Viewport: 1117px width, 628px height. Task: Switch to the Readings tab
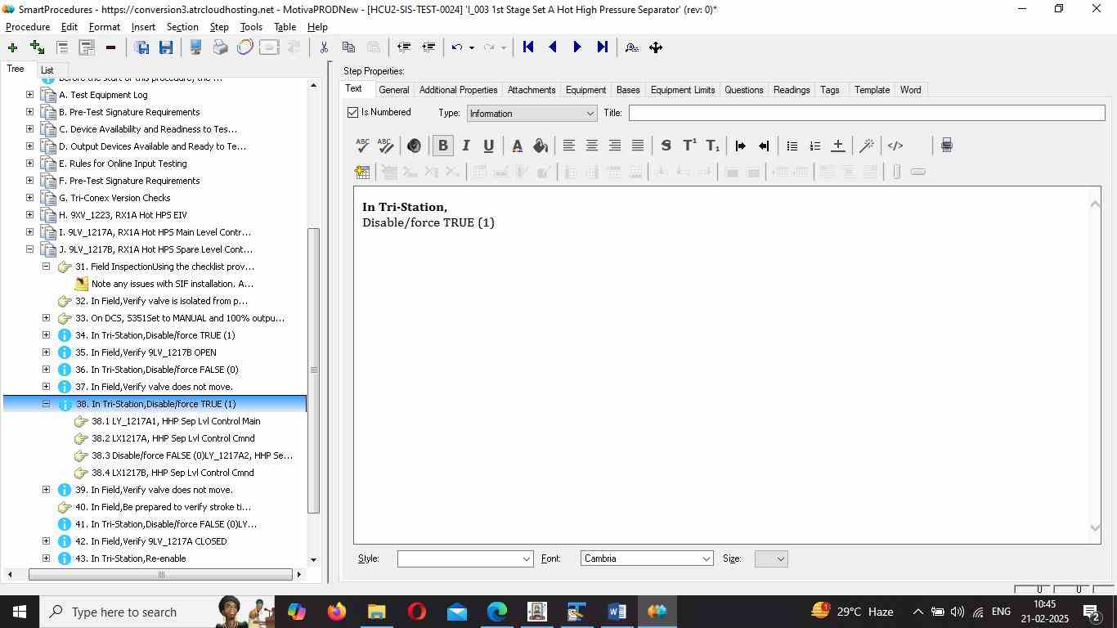[792, 90]
